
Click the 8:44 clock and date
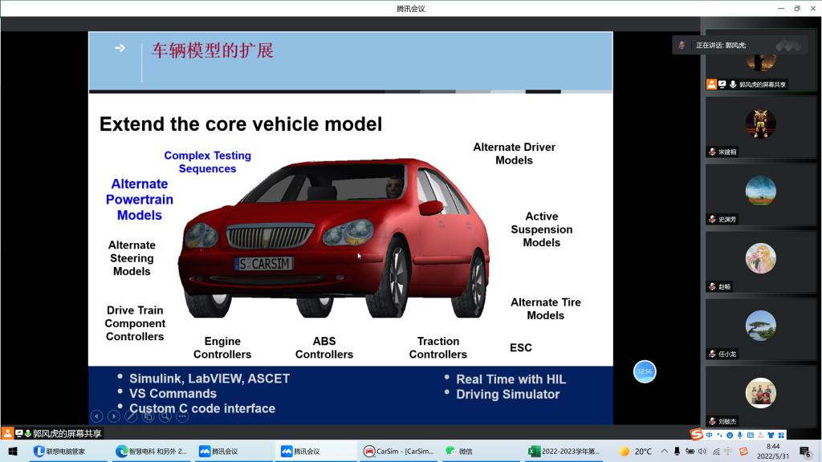tap(772, 452)
